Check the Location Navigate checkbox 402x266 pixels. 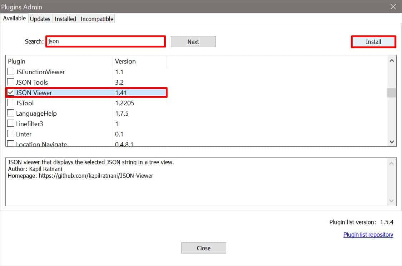pos(11,144)
